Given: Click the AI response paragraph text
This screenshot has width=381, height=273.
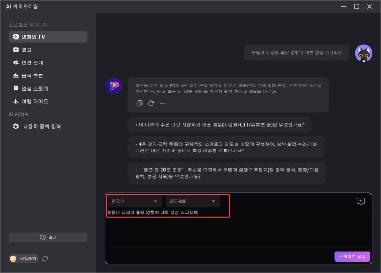Looking at the screenshot, I should [x=228, y=88].
